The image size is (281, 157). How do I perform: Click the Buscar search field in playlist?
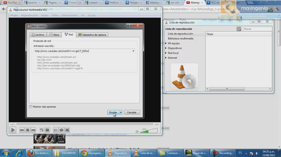257,29
